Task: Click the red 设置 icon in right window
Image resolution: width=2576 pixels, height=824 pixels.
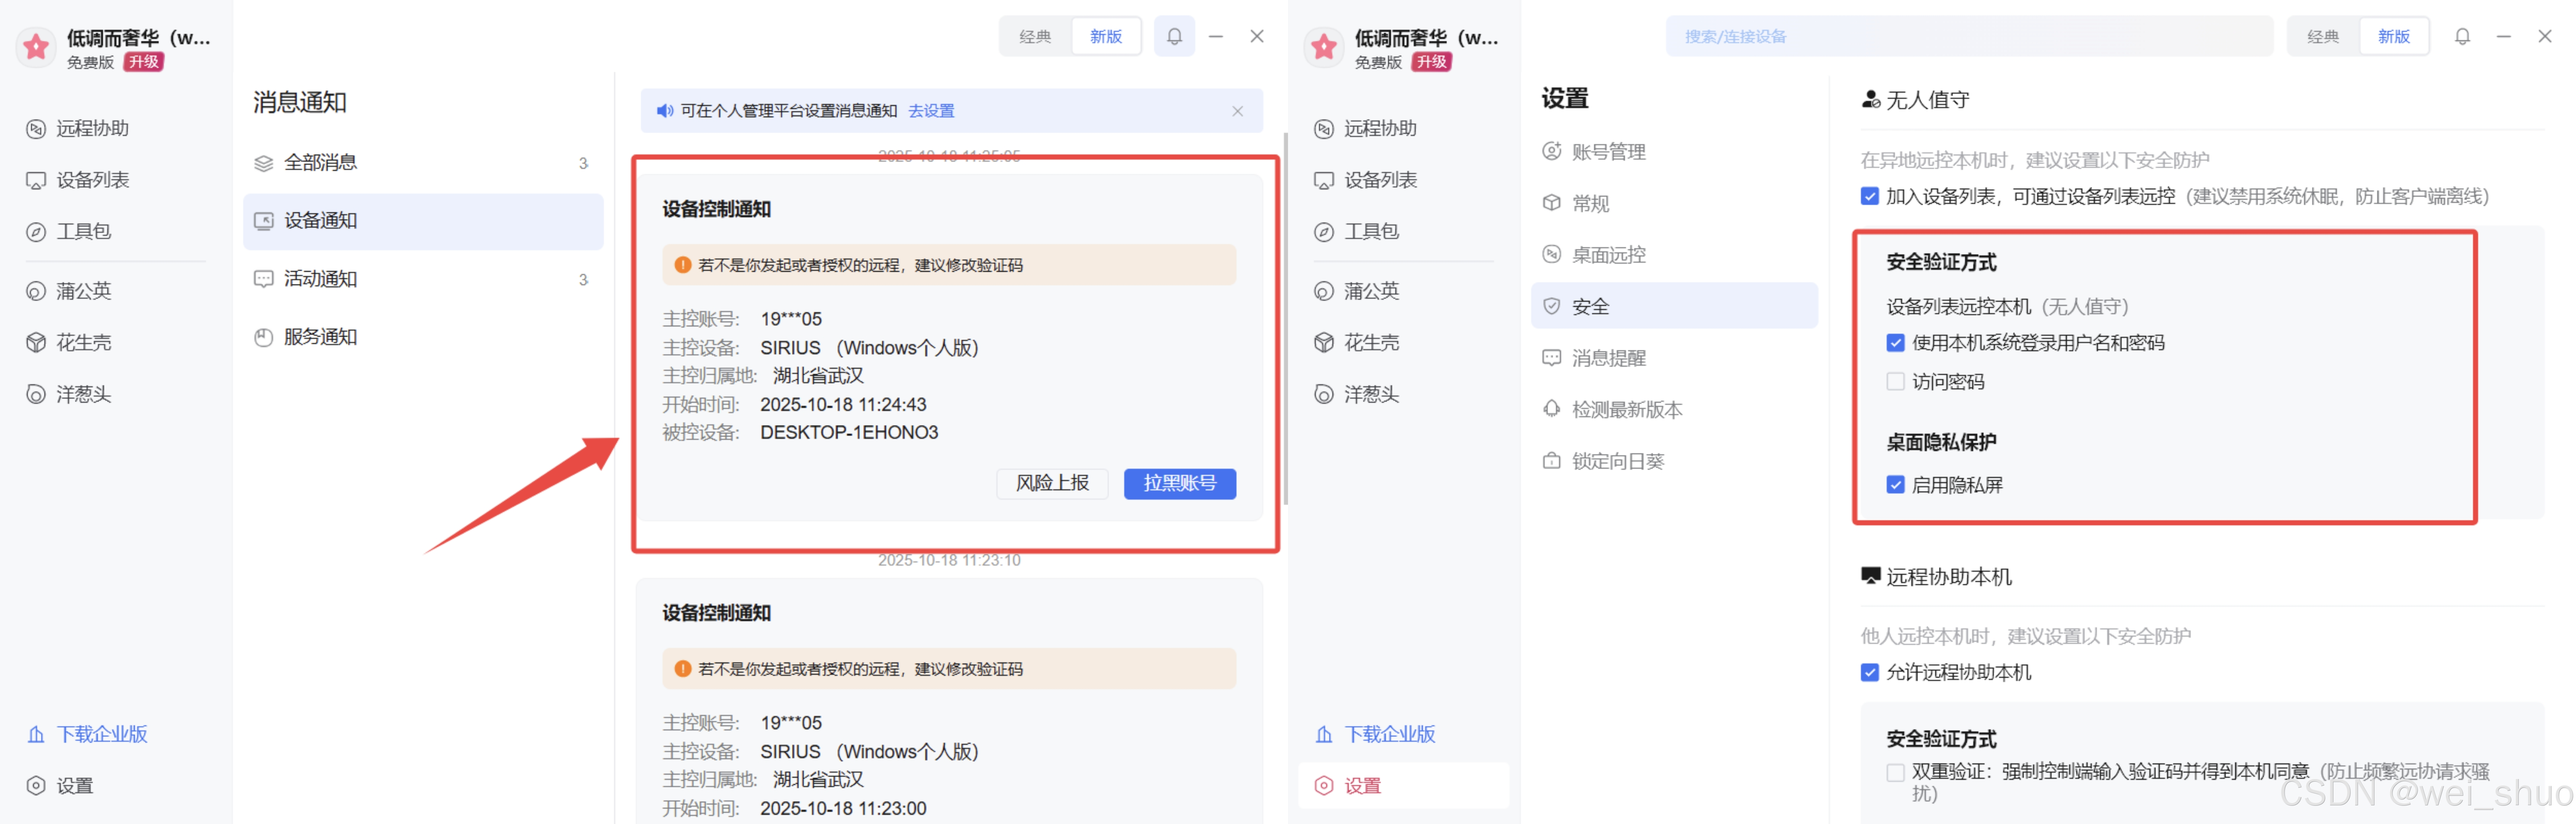Action: [x=1324, y=786]
